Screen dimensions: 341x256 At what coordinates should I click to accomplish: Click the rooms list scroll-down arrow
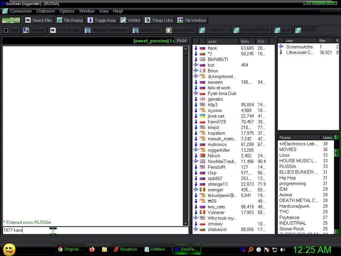[336, 231]
